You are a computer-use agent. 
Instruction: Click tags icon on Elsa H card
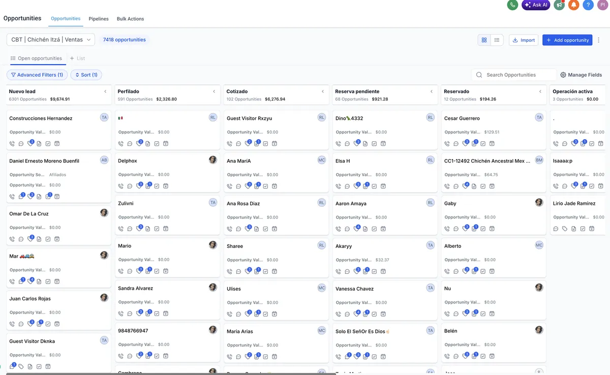[x=357, y=186]
